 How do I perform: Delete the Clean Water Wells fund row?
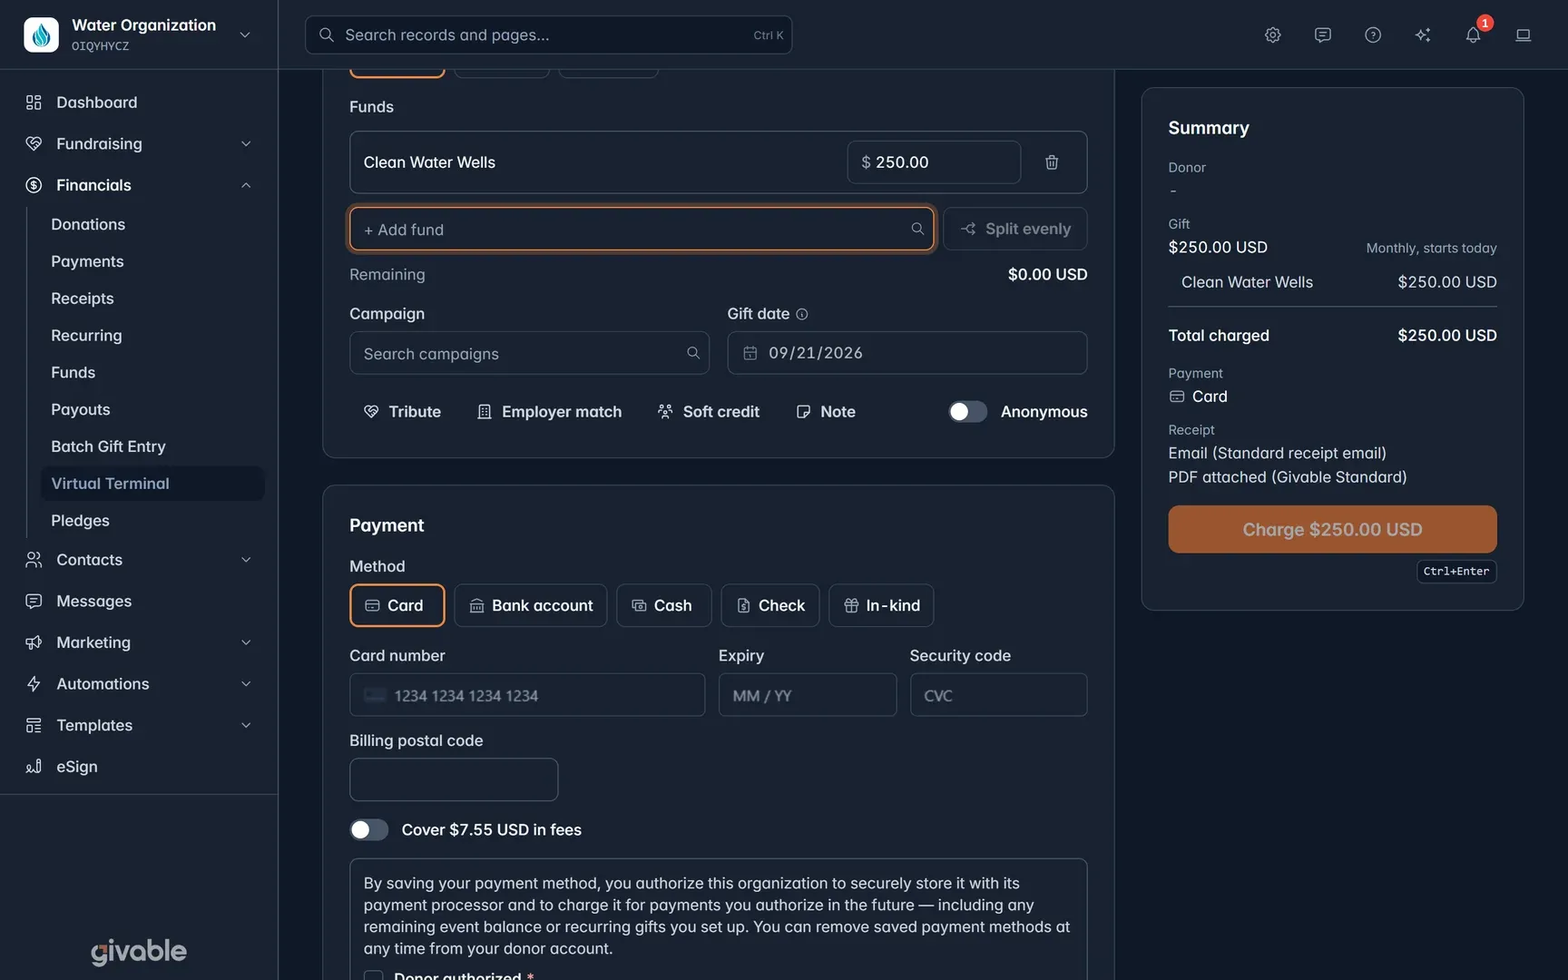1052,162
